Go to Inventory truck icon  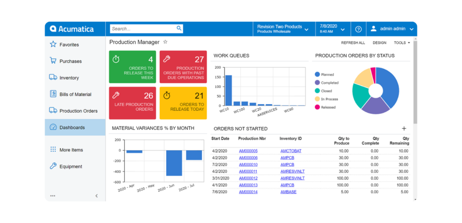(x=53, y=78)
